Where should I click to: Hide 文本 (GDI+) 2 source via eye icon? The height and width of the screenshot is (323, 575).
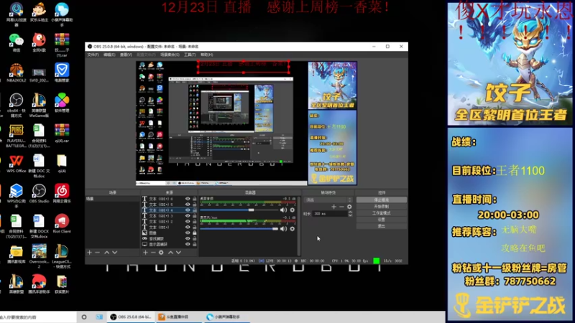tap(188, 222)
